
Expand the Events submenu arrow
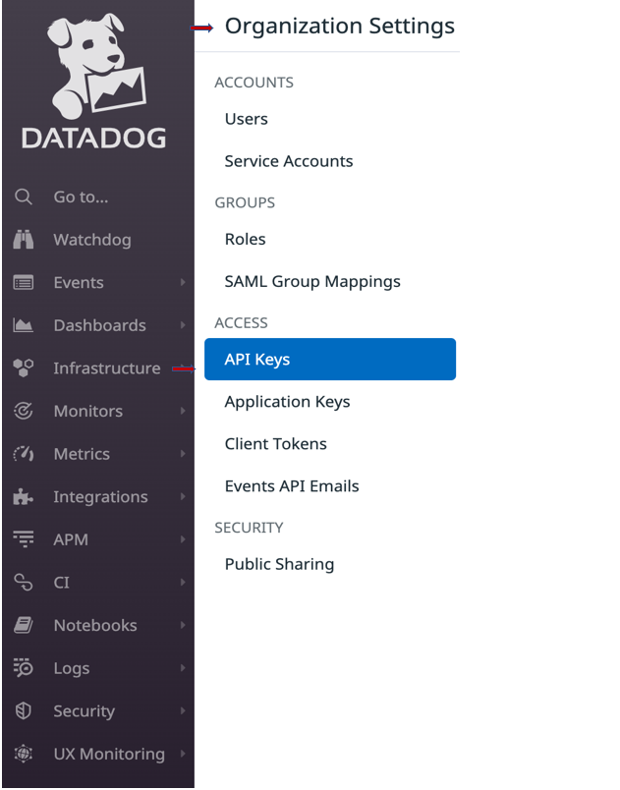click(x=183, y=283)
